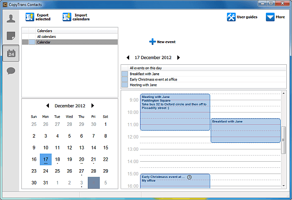Select December 20 in mini calendar
Screen dimensions: 292x200
click(81, 159)
